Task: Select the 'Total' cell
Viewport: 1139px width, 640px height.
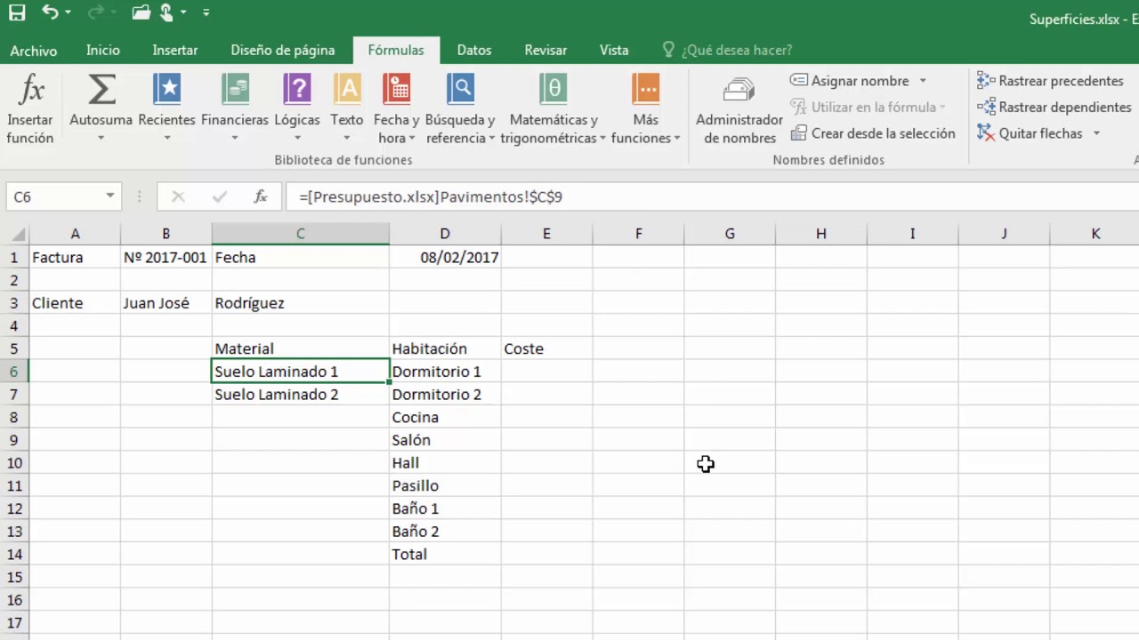Action: (445, 554)
